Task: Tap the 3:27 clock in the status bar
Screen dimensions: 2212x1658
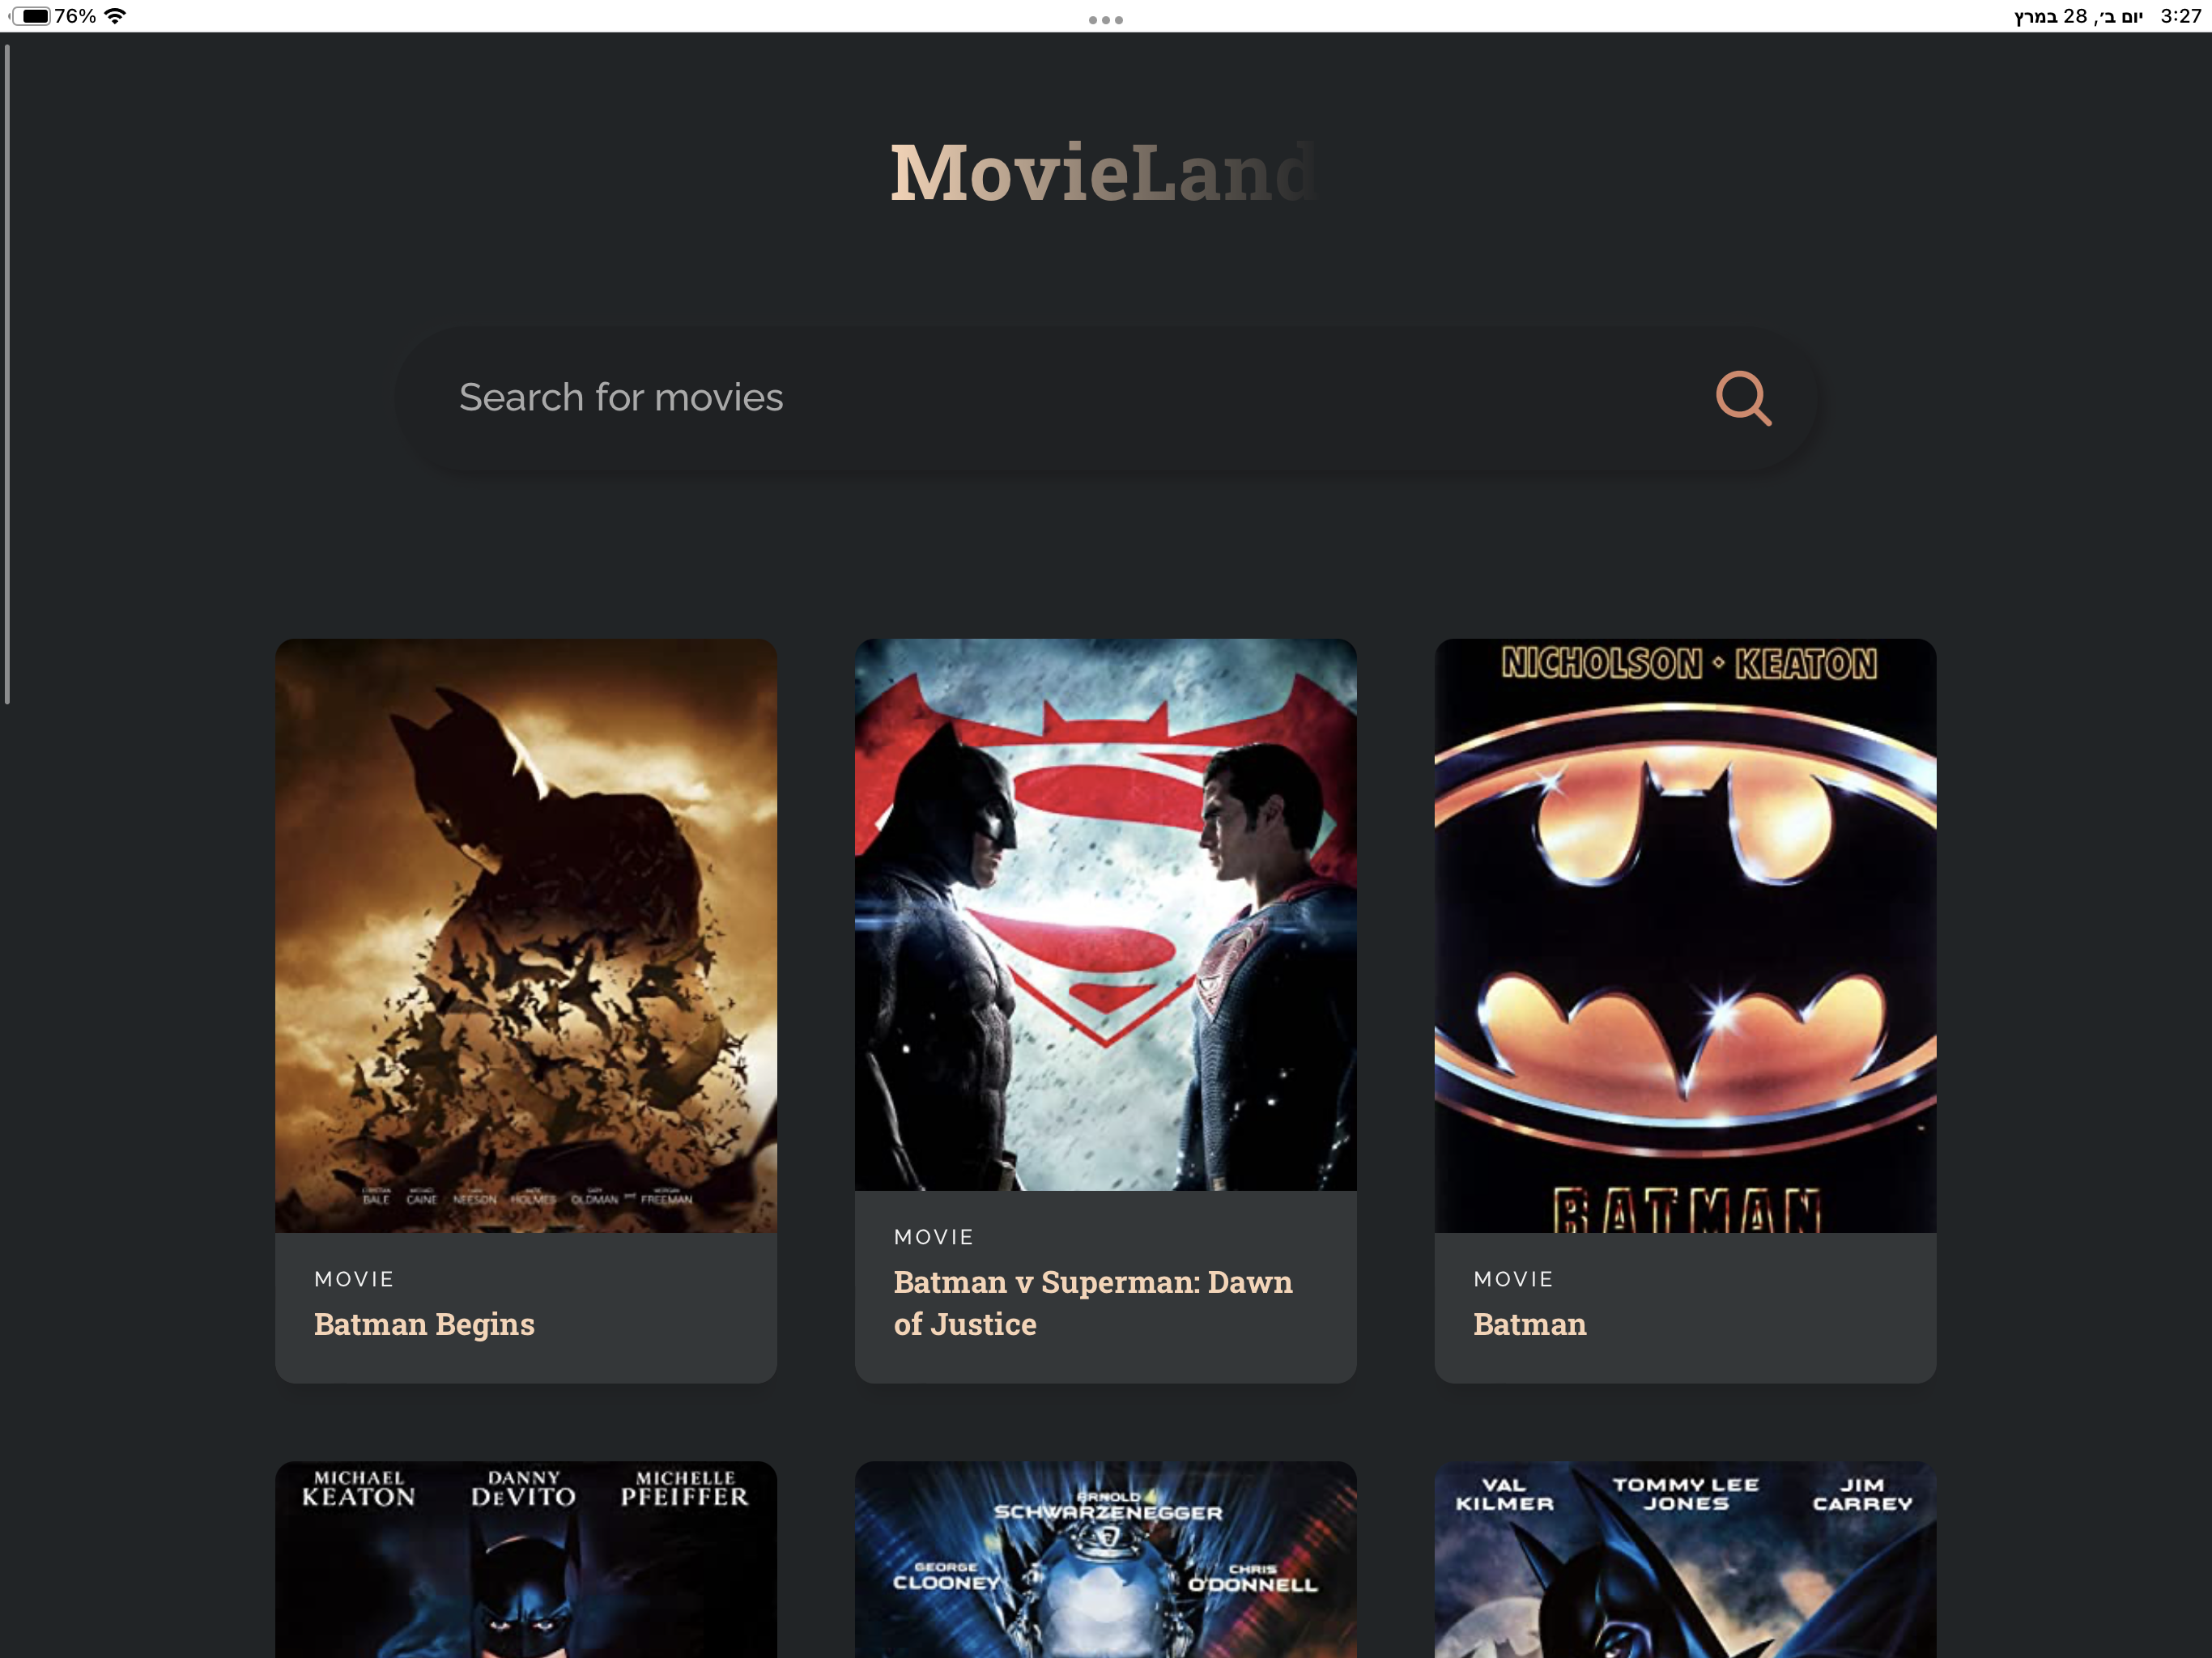Action: tap(2180, 16)
